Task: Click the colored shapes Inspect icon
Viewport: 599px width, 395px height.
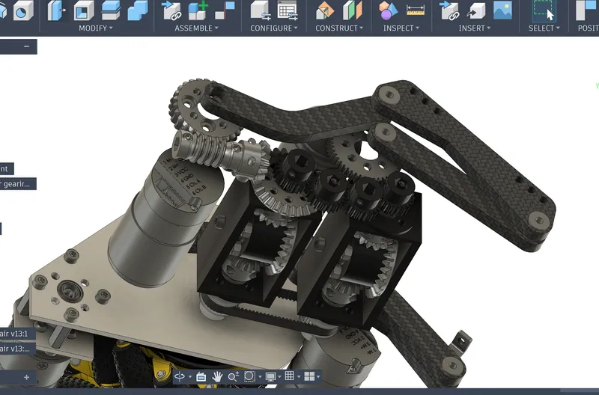Action: pyautogui.click(x=388, y=10)
